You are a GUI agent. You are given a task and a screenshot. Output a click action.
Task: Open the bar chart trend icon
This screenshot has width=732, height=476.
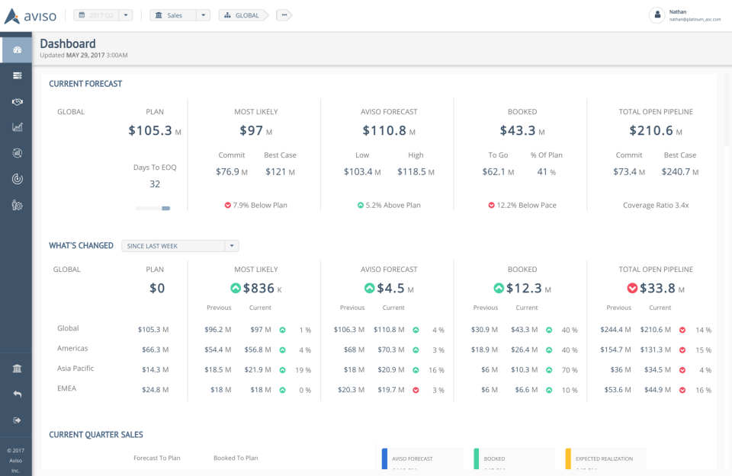[17, 127]
